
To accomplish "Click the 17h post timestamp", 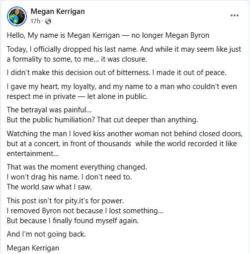I will click(x=35, y=21).
